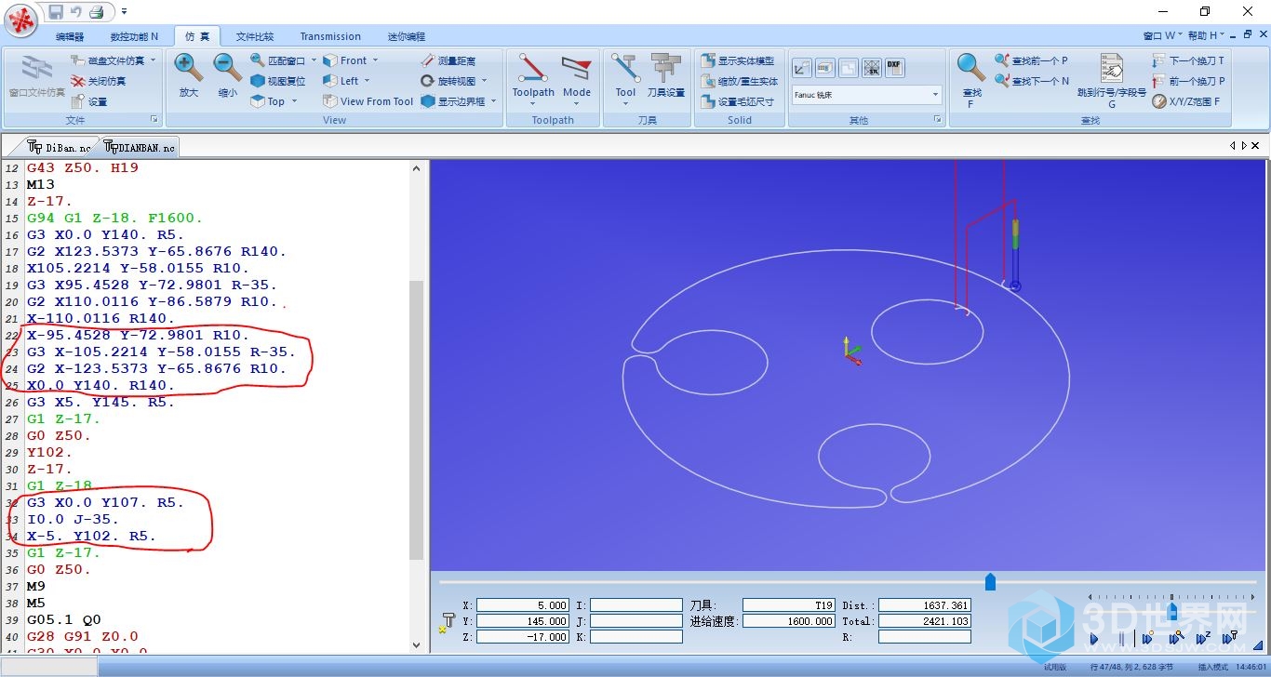The width and height of the screenshot is (1271, 677).
Task: Open the 窗口 W menu
Action: [x=1163, y=35]
